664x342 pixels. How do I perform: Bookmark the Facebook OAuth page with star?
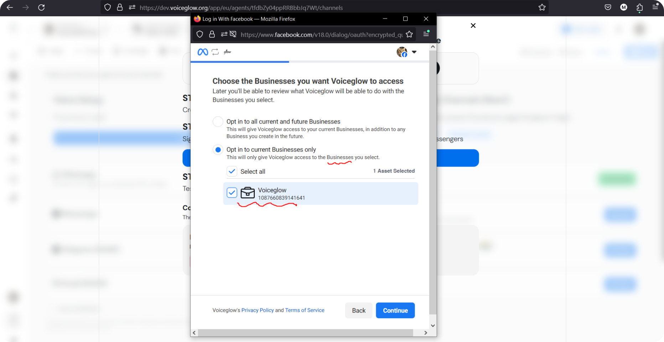[409, 34]
